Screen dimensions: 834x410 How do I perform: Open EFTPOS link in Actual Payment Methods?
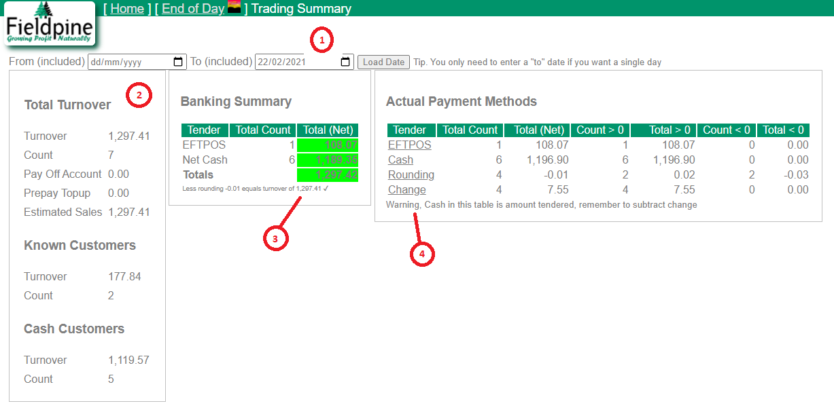pos(409,145)
